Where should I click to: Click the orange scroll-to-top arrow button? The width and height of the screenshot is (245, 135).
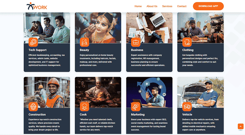click(240, 126)
